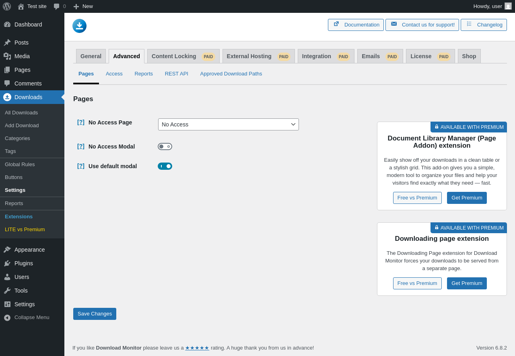This screenshot has width=515, height=356.
Task: Click the Posts pushpin icon
Action: (x=7, y=43)
